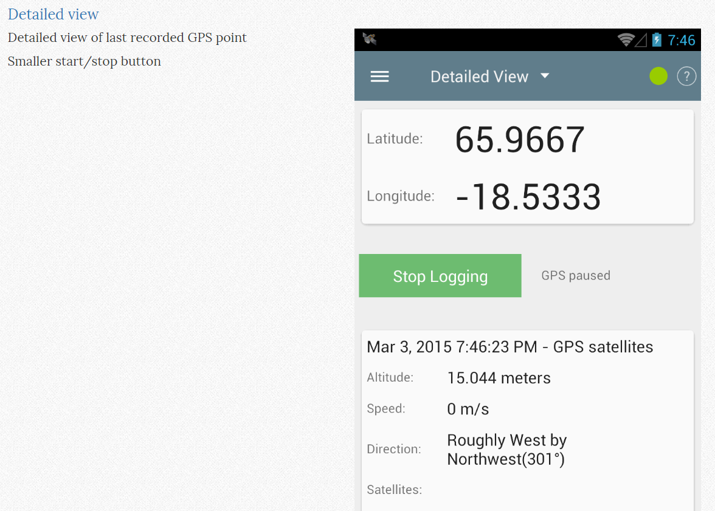Tap the green status indicator circle
The image size is (715, 511).
(658, 76)
